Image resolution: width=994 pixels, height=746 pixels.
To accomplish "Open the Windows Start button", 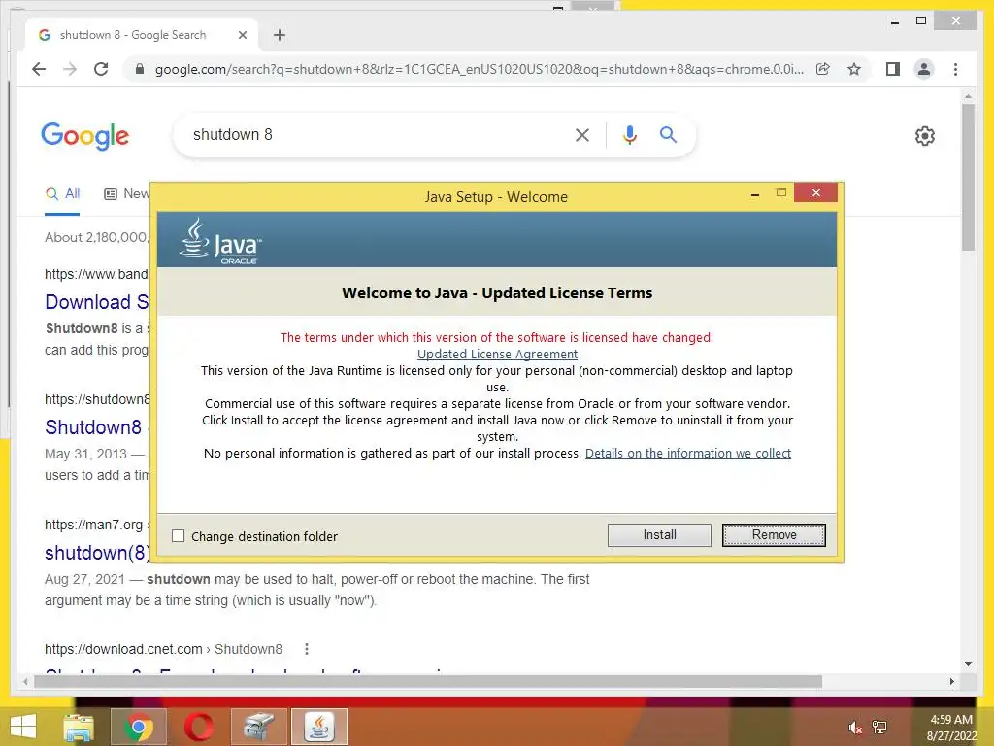I will pos(23,727).
